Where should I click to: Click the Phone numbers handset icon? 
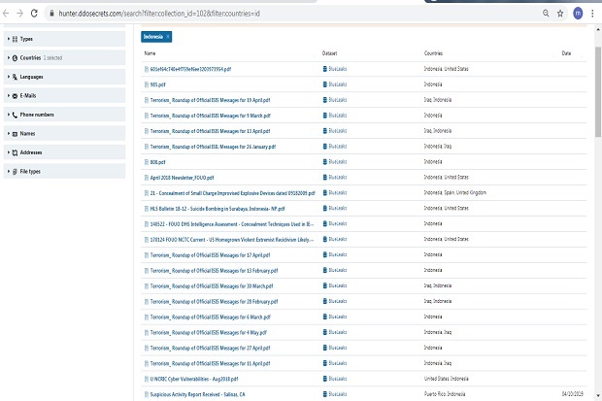point(15,115)
